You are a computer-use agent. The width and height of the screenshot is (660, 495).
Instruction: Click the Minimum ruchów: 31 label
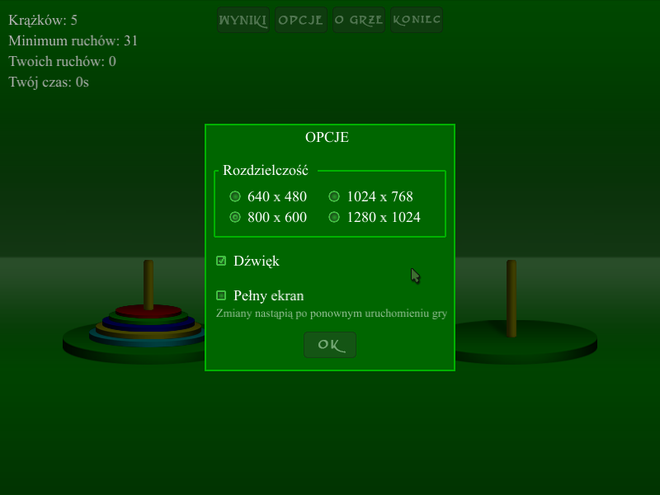pyautogui.click(x=73, y=40)
